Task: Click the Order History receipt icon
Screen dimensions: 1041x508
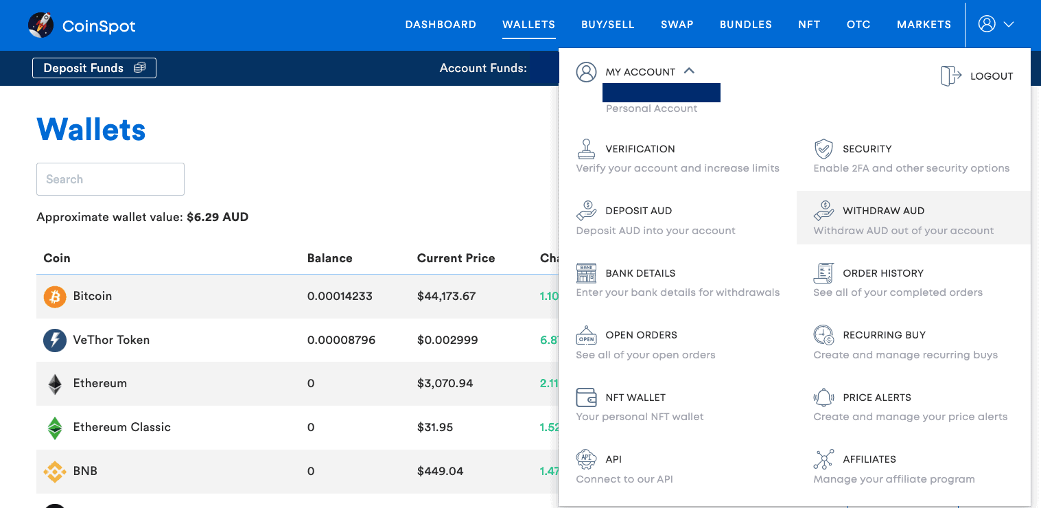Action: (823, 273)
